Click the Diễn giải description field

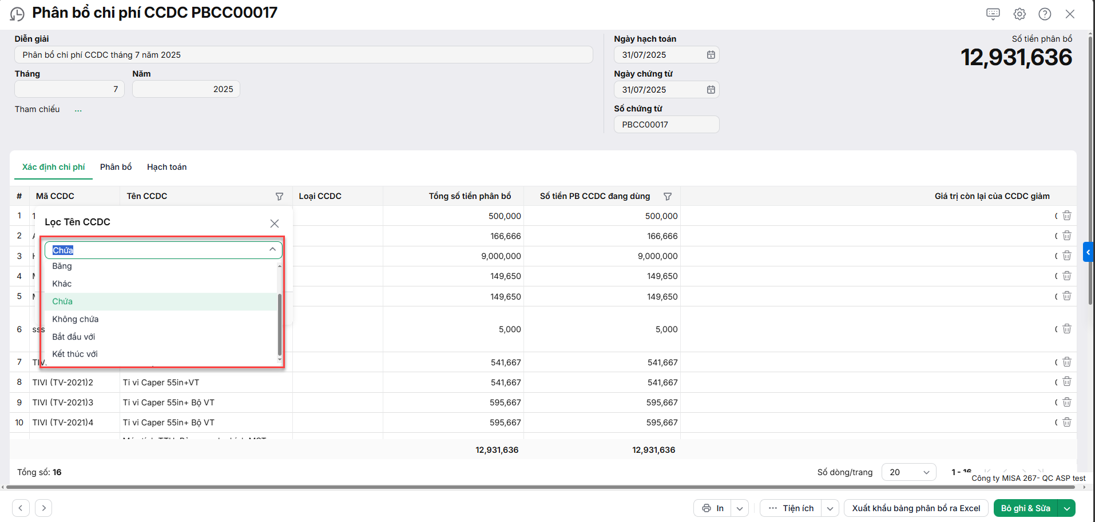304,55
